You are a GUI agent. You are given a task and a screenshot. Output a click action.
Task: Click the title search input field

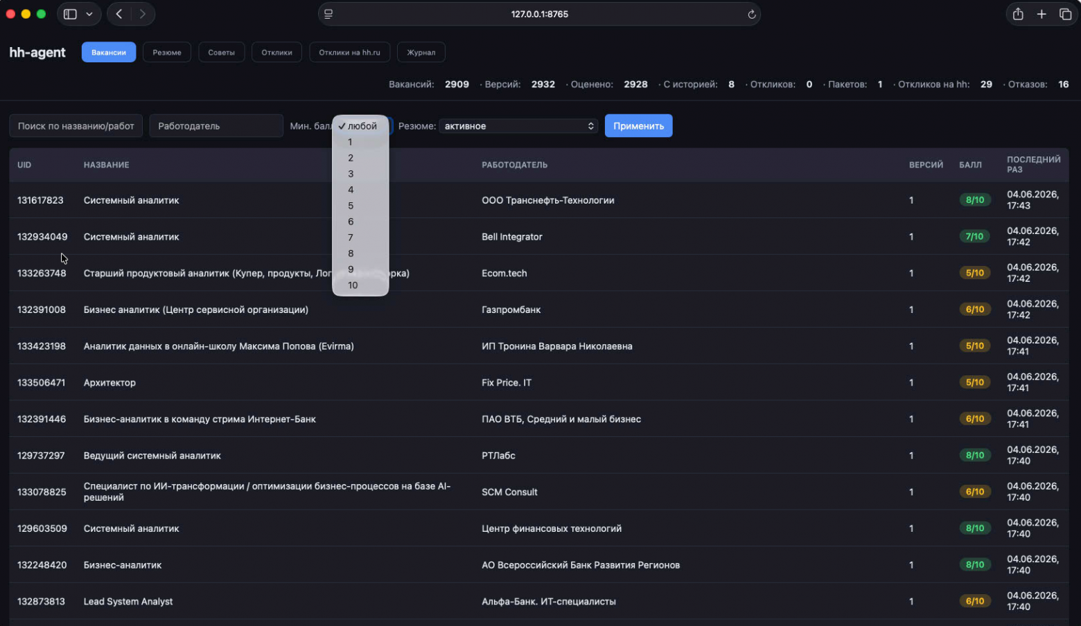pyautogui.click(x=76, y=126)
